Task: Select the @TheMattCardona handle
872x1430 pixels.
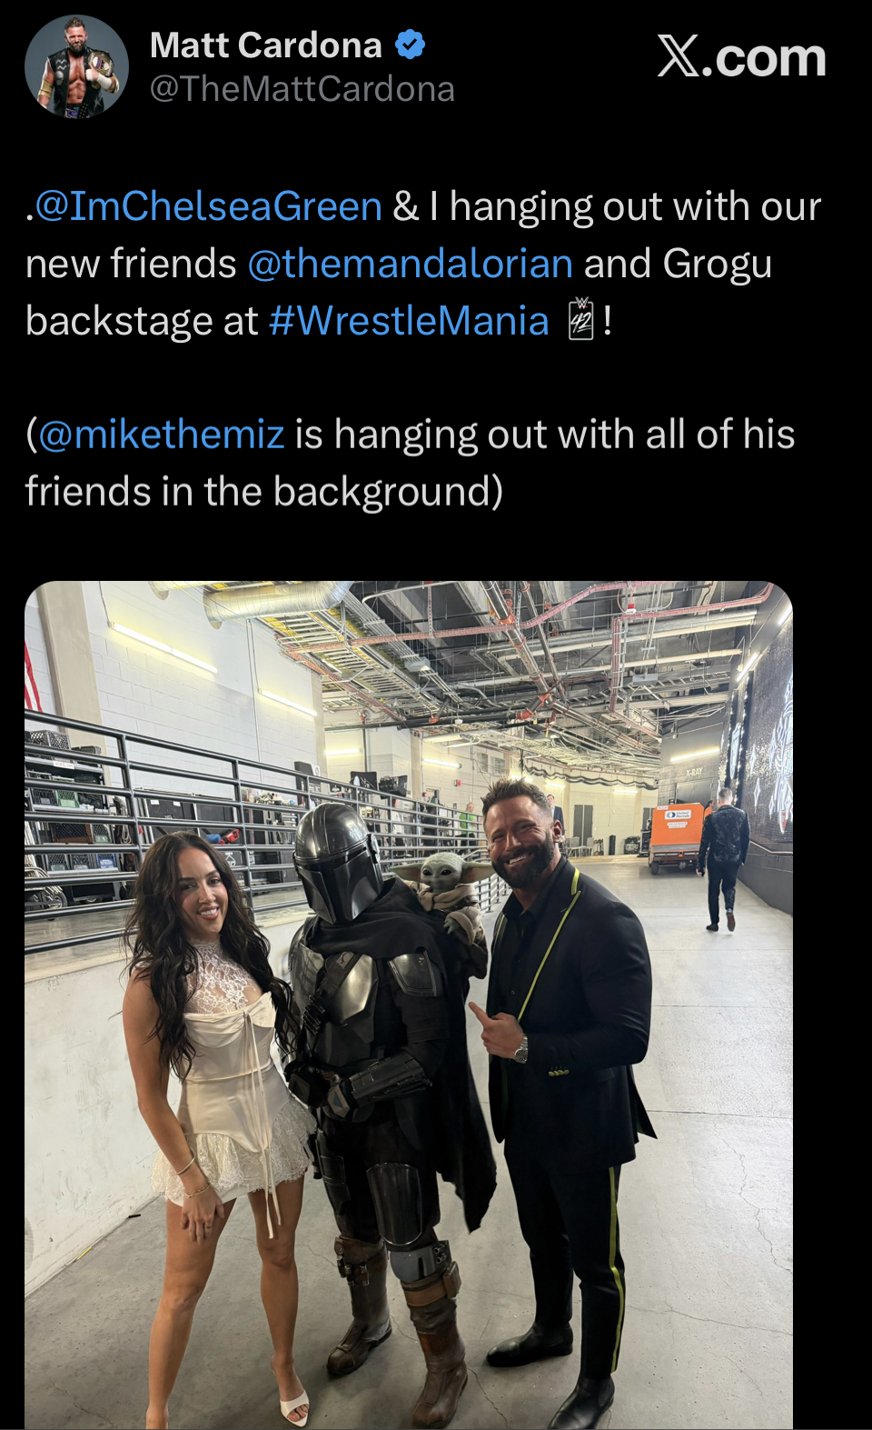Action: tap(302, 89)
